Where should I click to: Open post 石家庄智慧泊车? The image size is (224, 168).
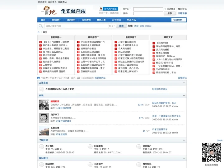click(160, 129)
